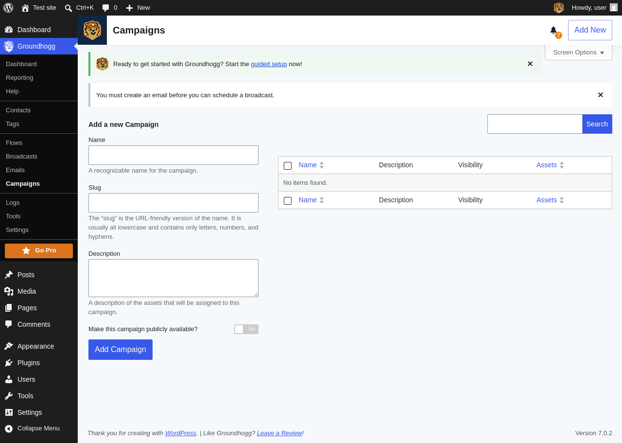Open the Plugins menu in sidebar
The width and height of the screenshot is (622, 443).
(29, 363)
